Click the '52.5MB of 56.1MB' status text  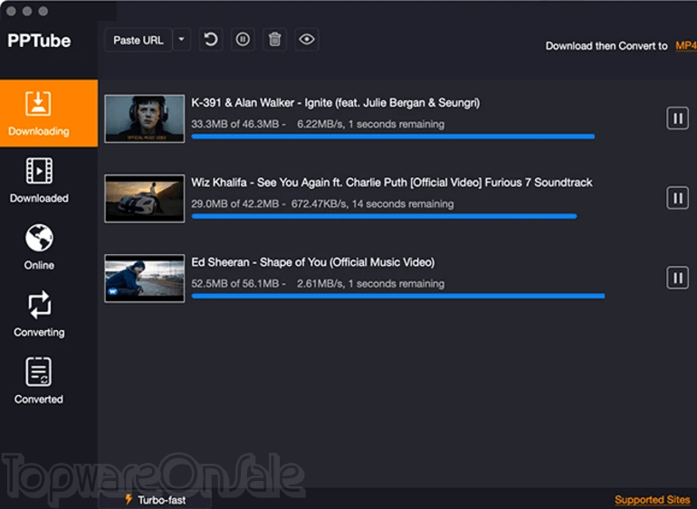point(235,283)
